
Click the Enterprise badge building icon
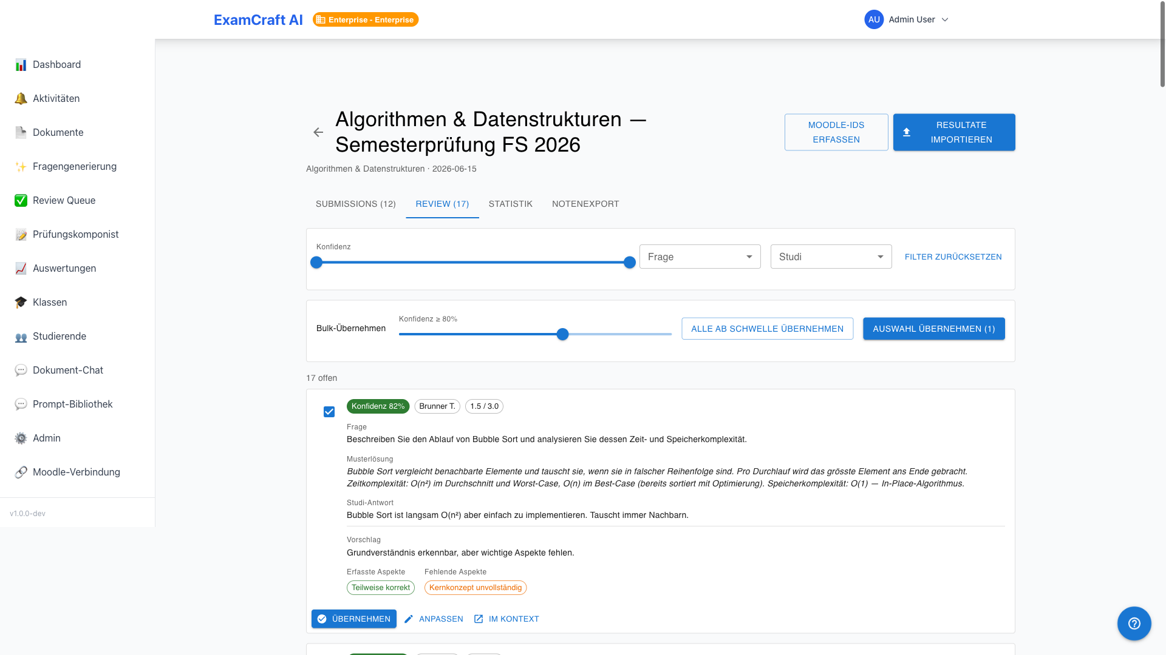coord(321,19)
